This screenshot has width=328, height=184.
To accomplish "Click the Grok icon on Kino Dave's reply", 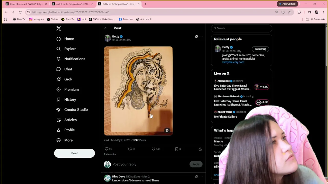I will pos(197,177).
